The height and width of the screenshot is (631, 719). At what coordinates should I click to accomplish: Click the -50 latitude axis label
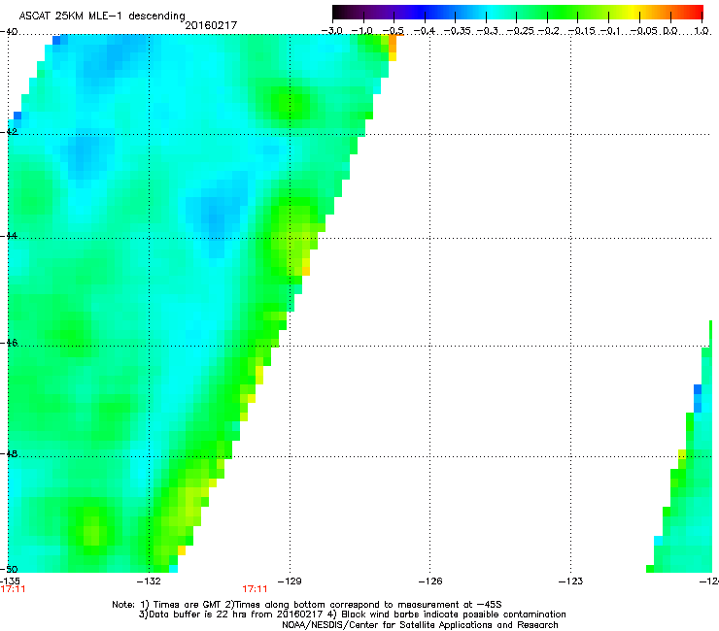coord(9,569)
